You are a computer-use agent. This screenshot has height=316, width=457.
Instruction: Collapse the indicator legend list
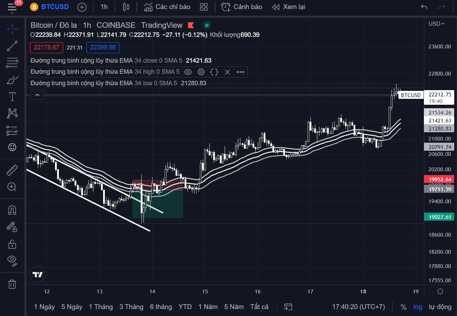pyautogui.click(x=37, y=95)
